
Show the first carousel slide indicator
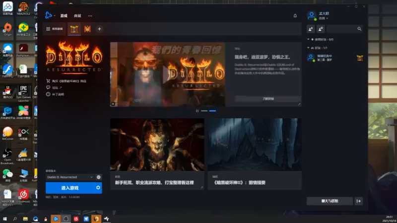(204, 111)
